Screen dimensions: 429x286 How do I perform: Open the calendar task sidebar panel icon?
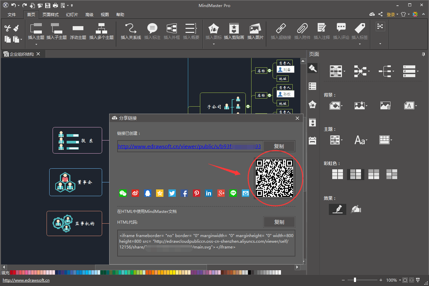312,140
